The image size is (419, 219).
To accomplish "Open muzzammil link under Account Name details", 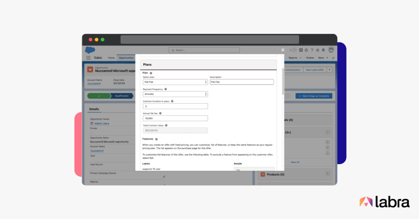I will tap(97, 151).
